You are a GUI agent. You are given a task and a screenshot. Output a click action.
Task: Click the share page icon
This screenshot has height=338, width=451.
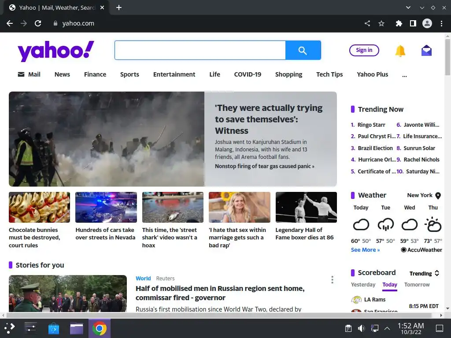pos(367,23)
